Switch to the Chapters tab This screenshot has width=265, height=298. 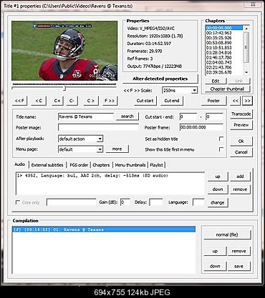101,165
